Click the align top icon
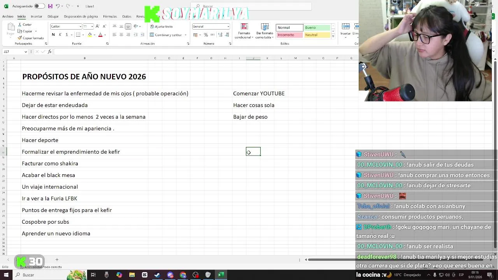 pyautogui.click(x=114, y=26)
